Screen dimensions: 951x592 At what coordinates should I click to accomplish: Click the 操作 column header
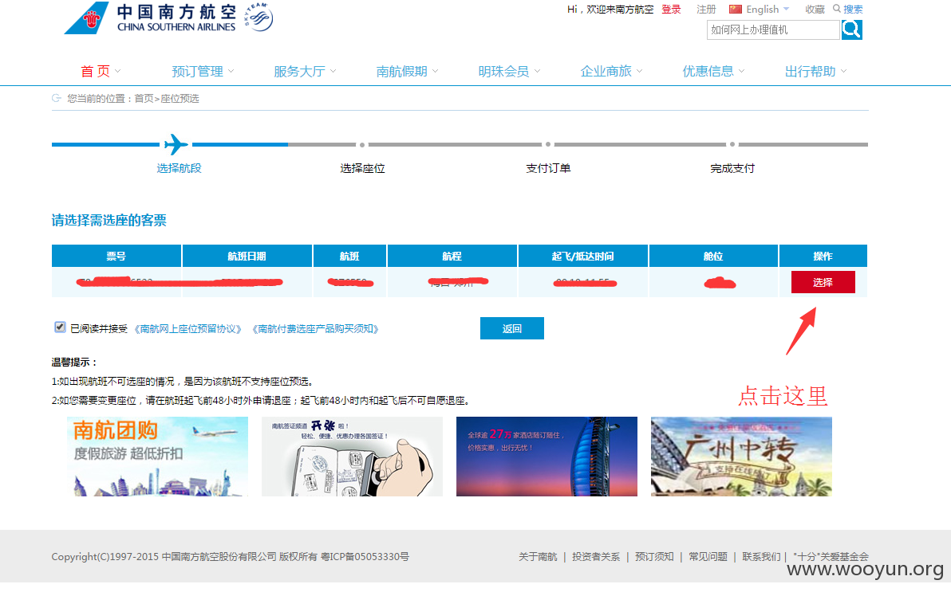823,256
